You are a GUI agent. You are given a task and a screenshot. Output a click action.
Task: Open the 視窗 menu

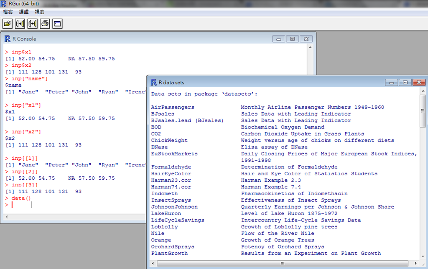40,12
